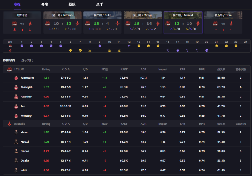Click stavn's player portrait icon
The height and width of the screenshot is (176, 252).
[16, 132]
